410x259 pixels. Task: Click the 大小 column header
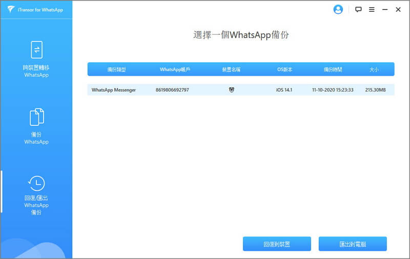click(x=374, y=69)
